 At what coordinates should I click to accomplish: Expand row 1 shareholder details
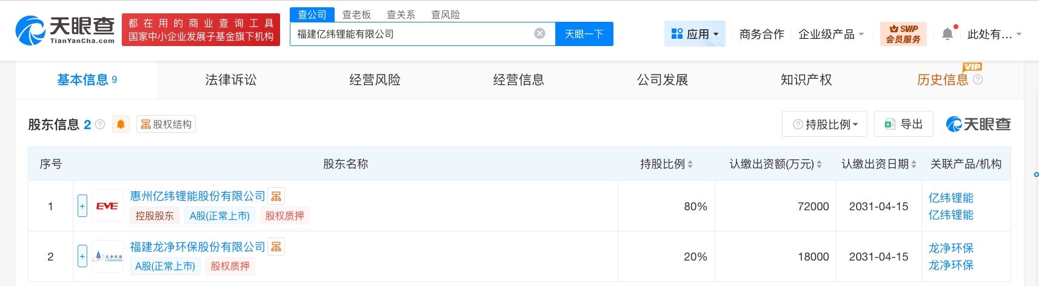click(x=82, y=206)
